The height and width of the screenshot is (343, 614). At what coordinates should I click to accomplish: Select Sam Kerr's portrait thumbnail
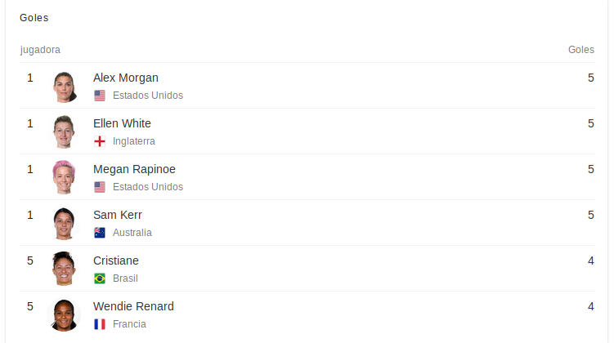pyautogui.click(x=65, y=223)
